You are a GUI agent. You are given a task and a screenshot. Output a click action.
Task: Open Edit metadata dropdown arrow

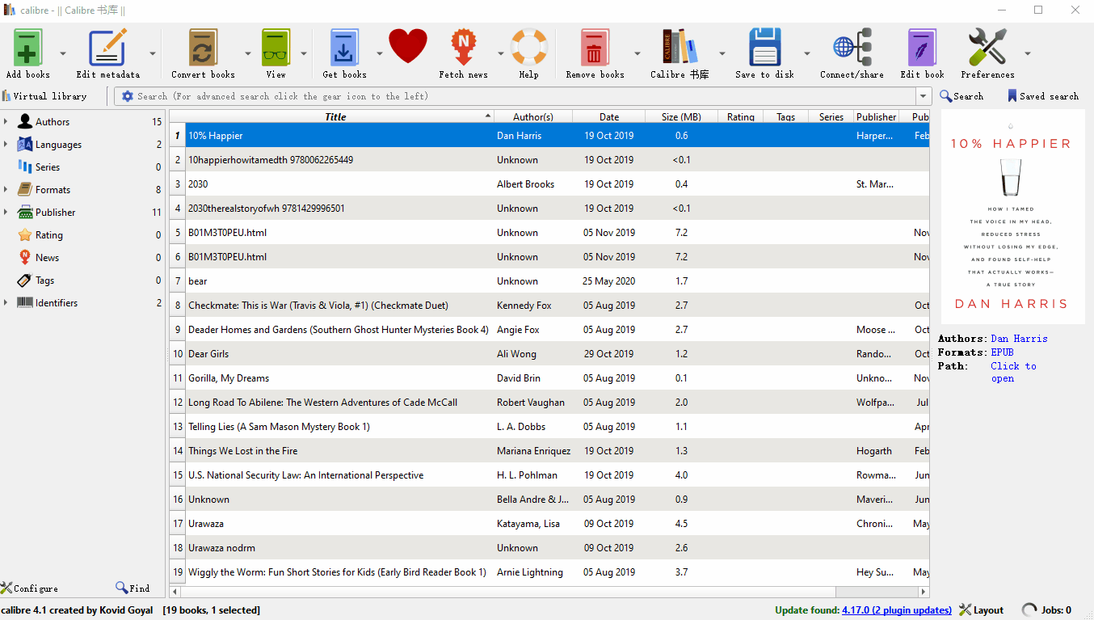tap(152, 53)
